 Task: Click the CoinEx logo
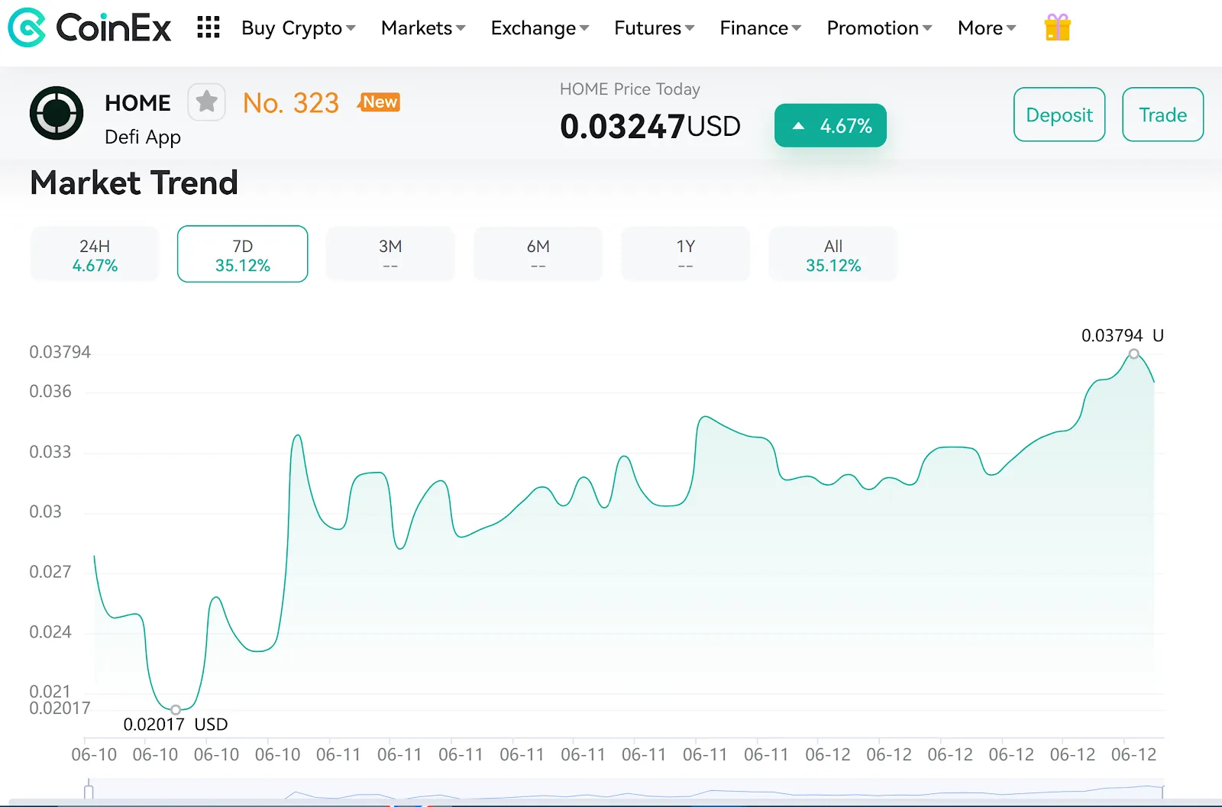[89, 27]
